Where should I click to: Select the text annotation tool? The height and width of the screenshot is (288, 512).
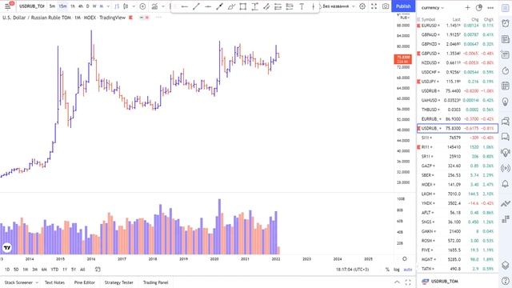302,6
